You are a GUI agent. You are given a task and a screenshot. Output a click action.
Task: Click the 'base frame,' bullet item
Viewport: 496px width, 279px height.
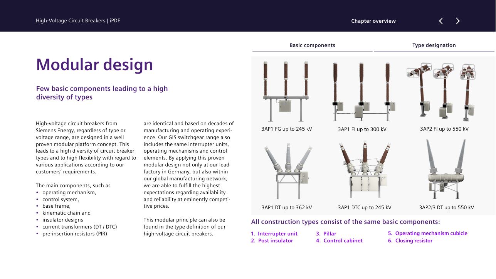click(56, 206)
